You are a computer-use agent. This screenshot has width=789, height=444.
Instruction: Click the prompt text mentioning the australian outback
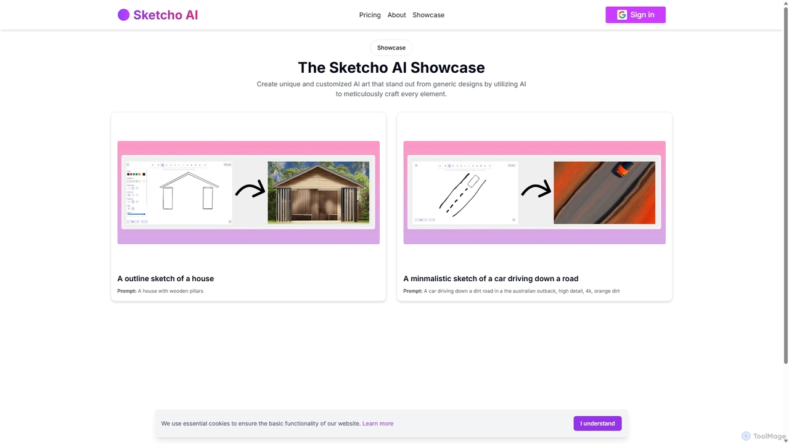[x=521, y=291]
